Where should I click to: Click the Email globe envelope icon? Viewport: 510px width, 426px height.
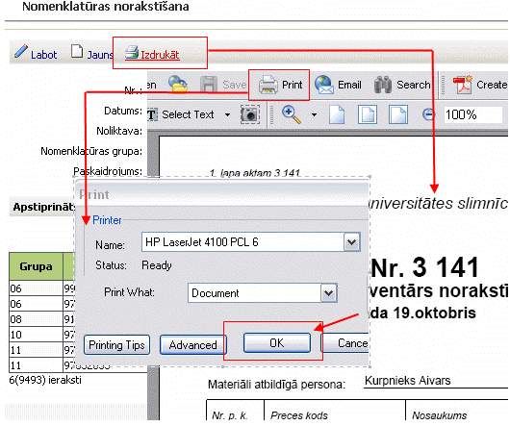pos(324,85)
